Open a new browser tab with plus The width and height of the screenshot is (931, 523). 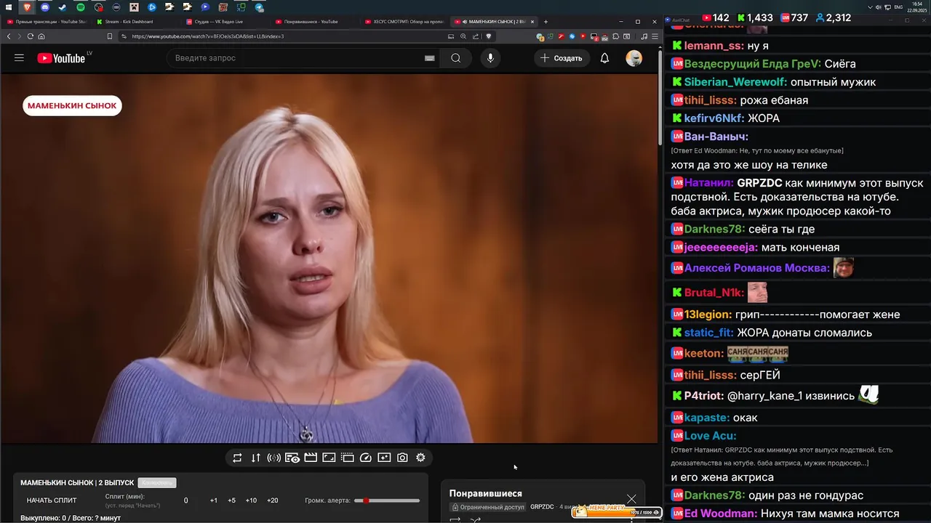(x=546, y=22)
